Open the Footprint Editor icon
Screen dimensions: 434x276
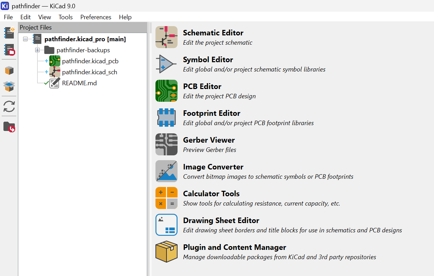[166, 118]
